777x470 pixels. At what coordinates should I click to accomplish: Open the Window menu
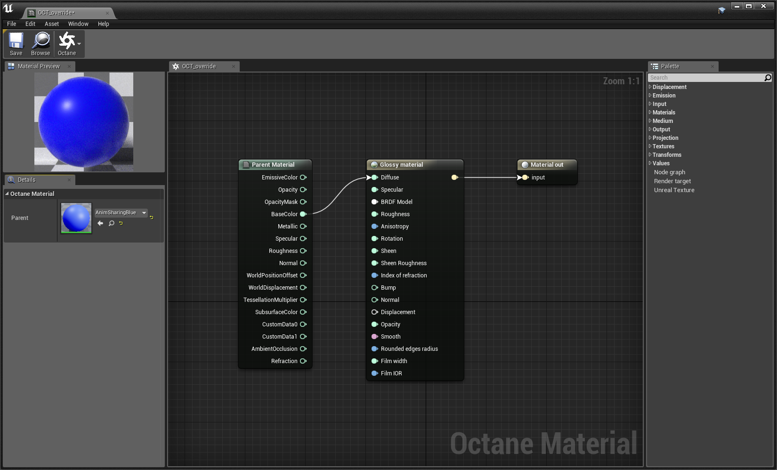click(78, 24)
